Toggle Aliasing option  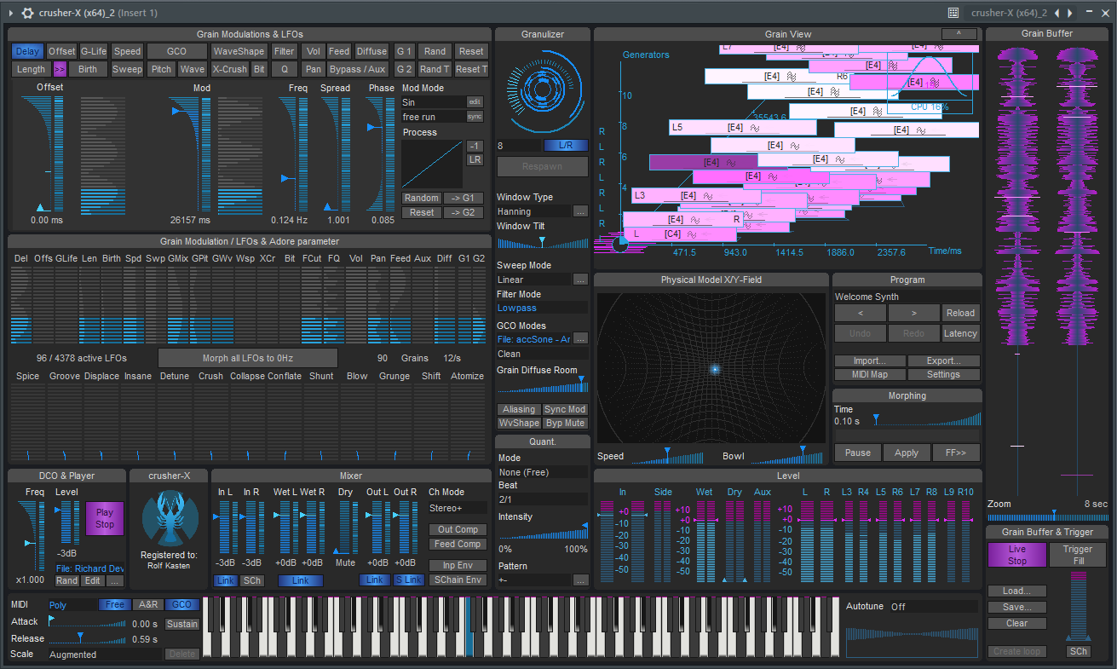[x=518, y=410]
